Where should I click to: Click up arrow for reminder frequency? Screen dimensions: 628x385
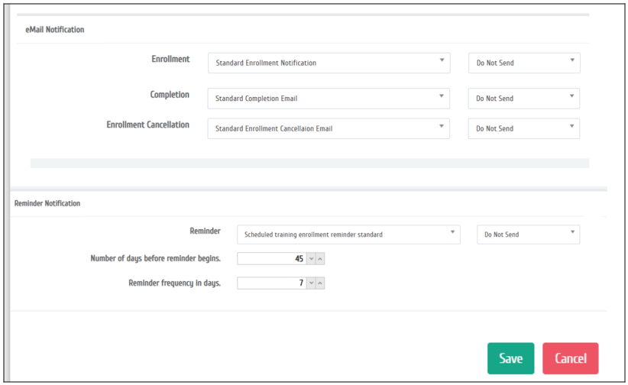tap(320, 283)
